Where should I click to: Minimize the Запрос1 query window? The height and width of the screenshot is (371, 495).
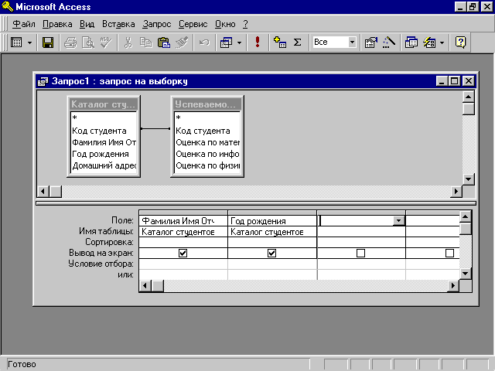pos(442,81)
